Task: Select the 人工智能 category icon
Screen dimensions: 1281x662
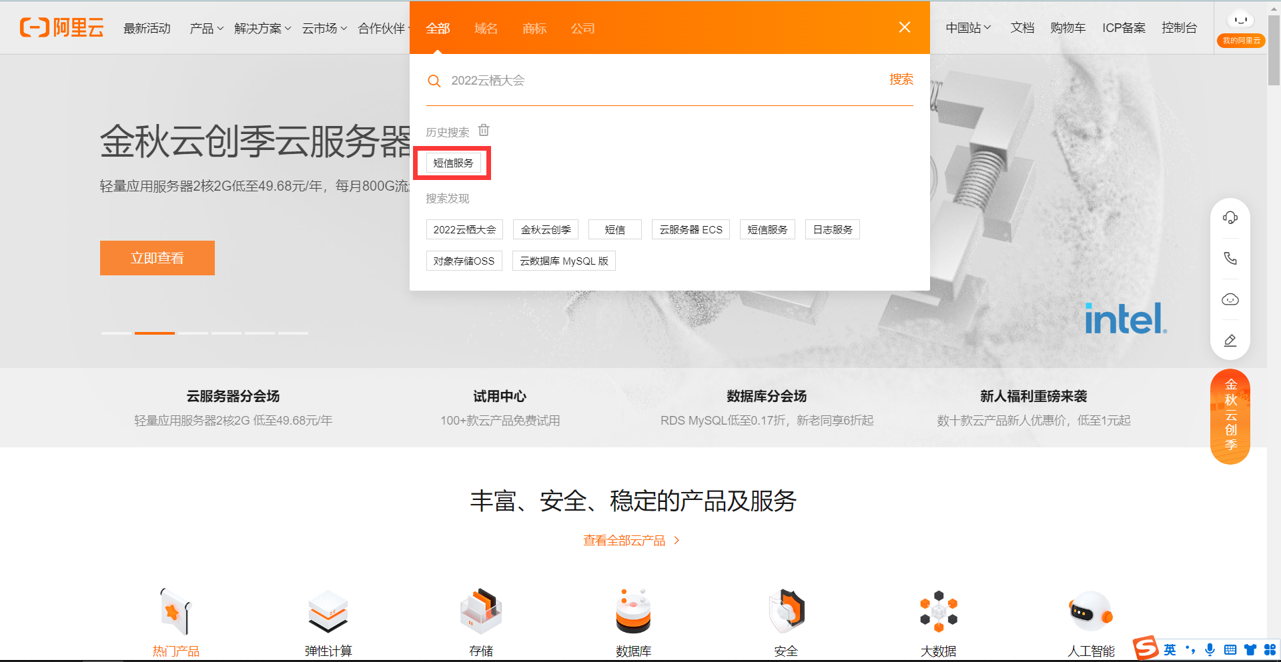Action: click(1091, 611)
